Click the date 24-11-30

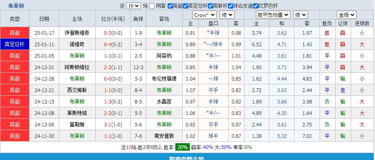coord(44,136)
